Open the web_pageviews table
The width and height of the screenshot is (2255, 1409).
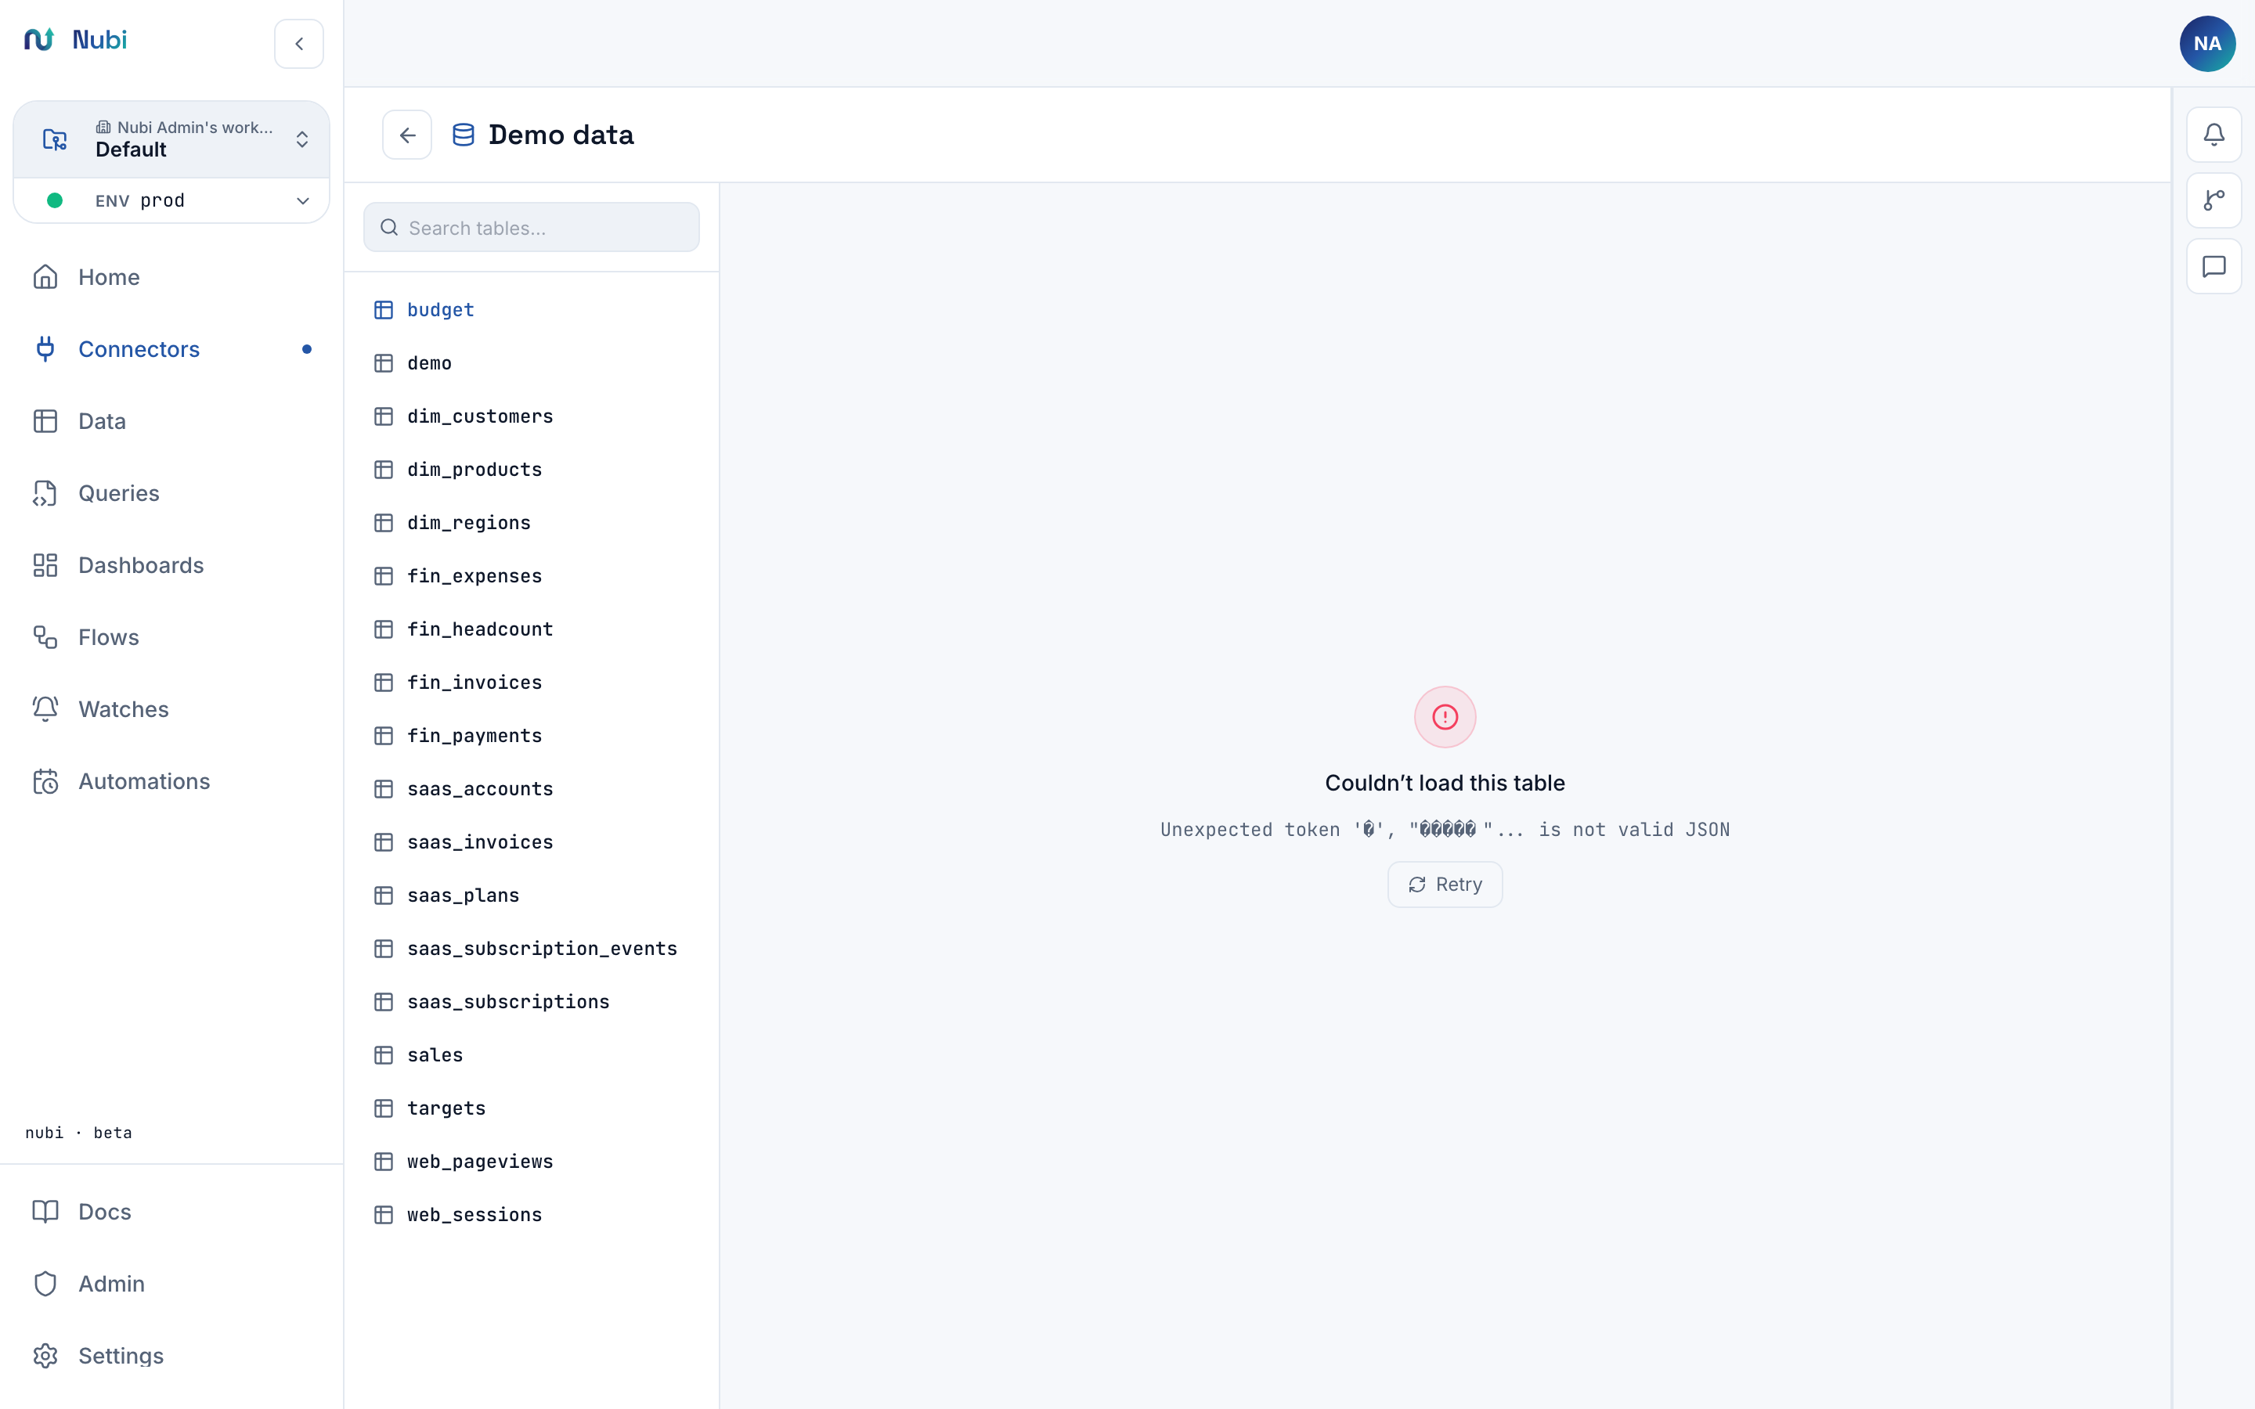pyautogui.click(x=531, y=1161)
